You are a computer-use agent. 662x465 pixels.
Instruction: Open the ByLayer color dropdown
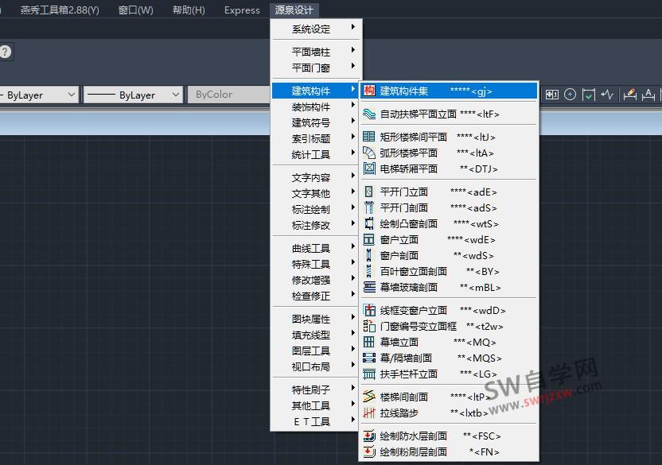(73, 94)
